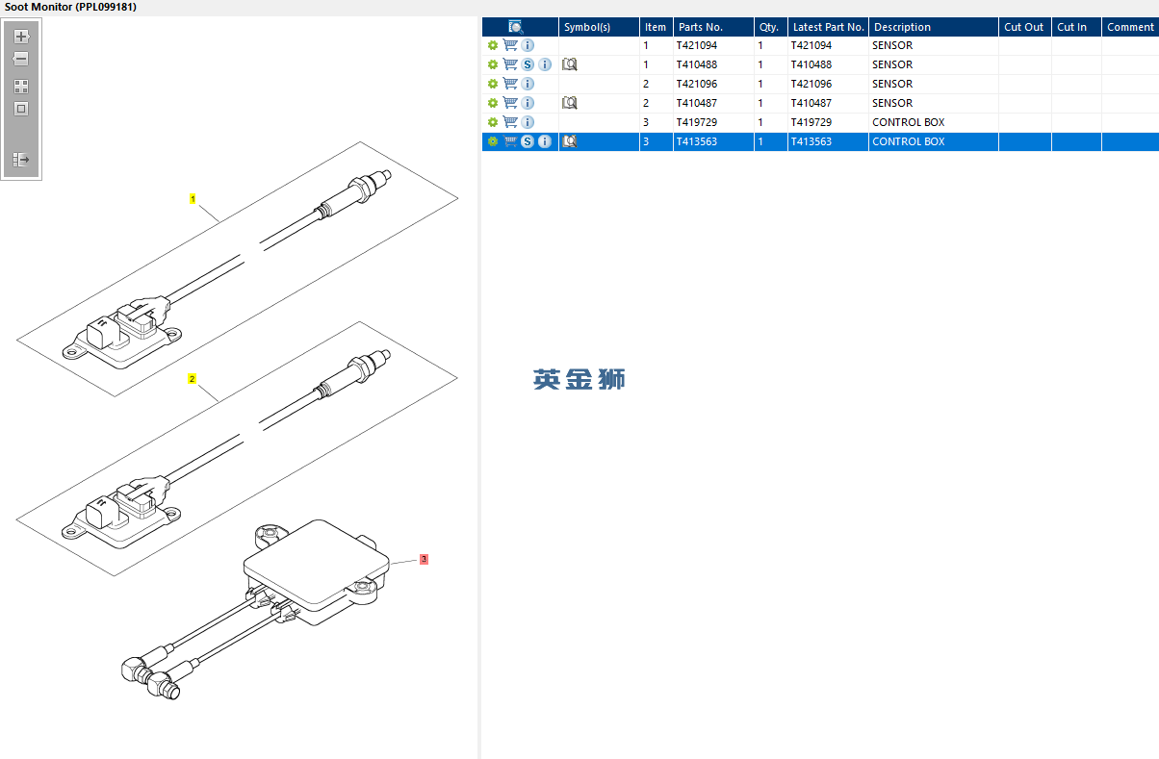Add T421094 sensor to cart
This screenshot has height=759, width=1159.
(510, 45)
